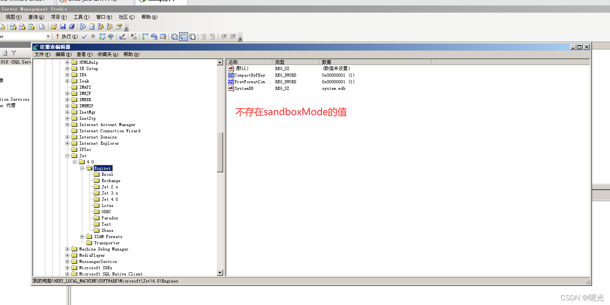Viewport: 610px width, 305px height.
Task: Expand the Internet Explorer key
Action: [67, 143]
